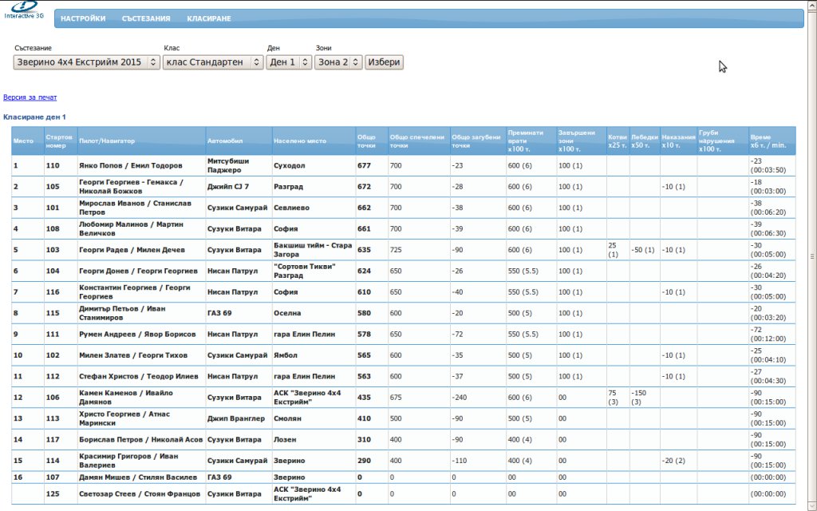Open the СЪСТЕЗАНИЯ menu
This screenshot has height=511, width=817.
click(x=146, y=18)
